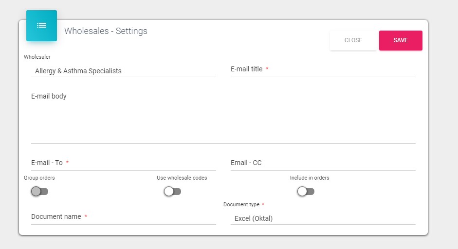Focus the E-mail title input field
The height and width of the screenshot is (249, 458).
[x=323, y=69]
